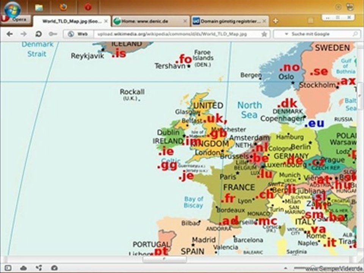The height and width of the screenshot is (273, 364).
Task: Open the Opera Unite icon
Action: [x=39, y=268]
